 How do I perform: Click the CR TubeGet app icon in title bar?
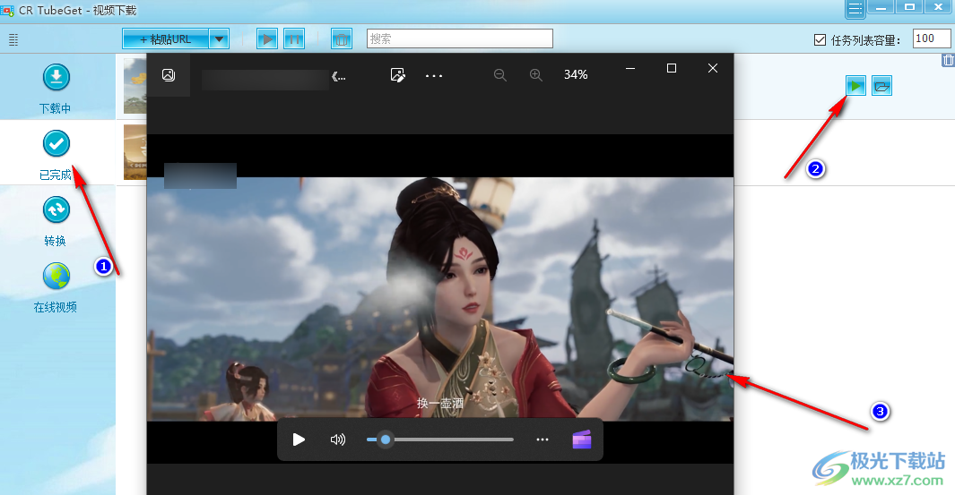(x=7, y=11)
